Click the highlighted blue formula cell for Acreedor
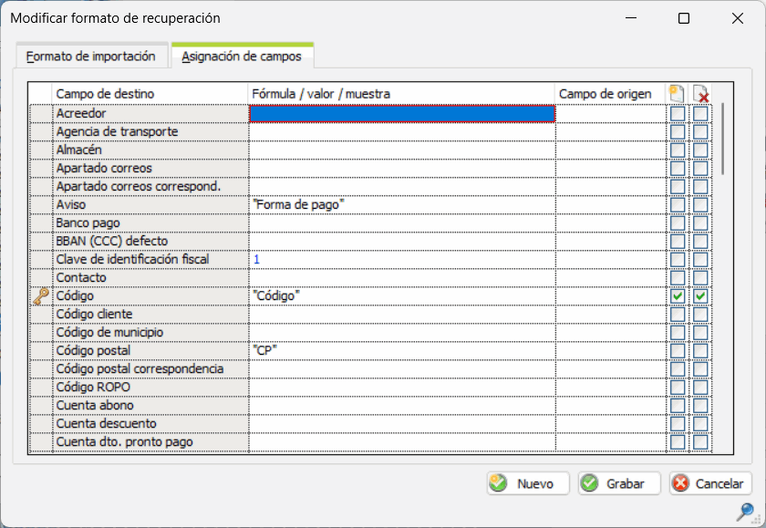766x528 pixels. (x=402, y=114)
